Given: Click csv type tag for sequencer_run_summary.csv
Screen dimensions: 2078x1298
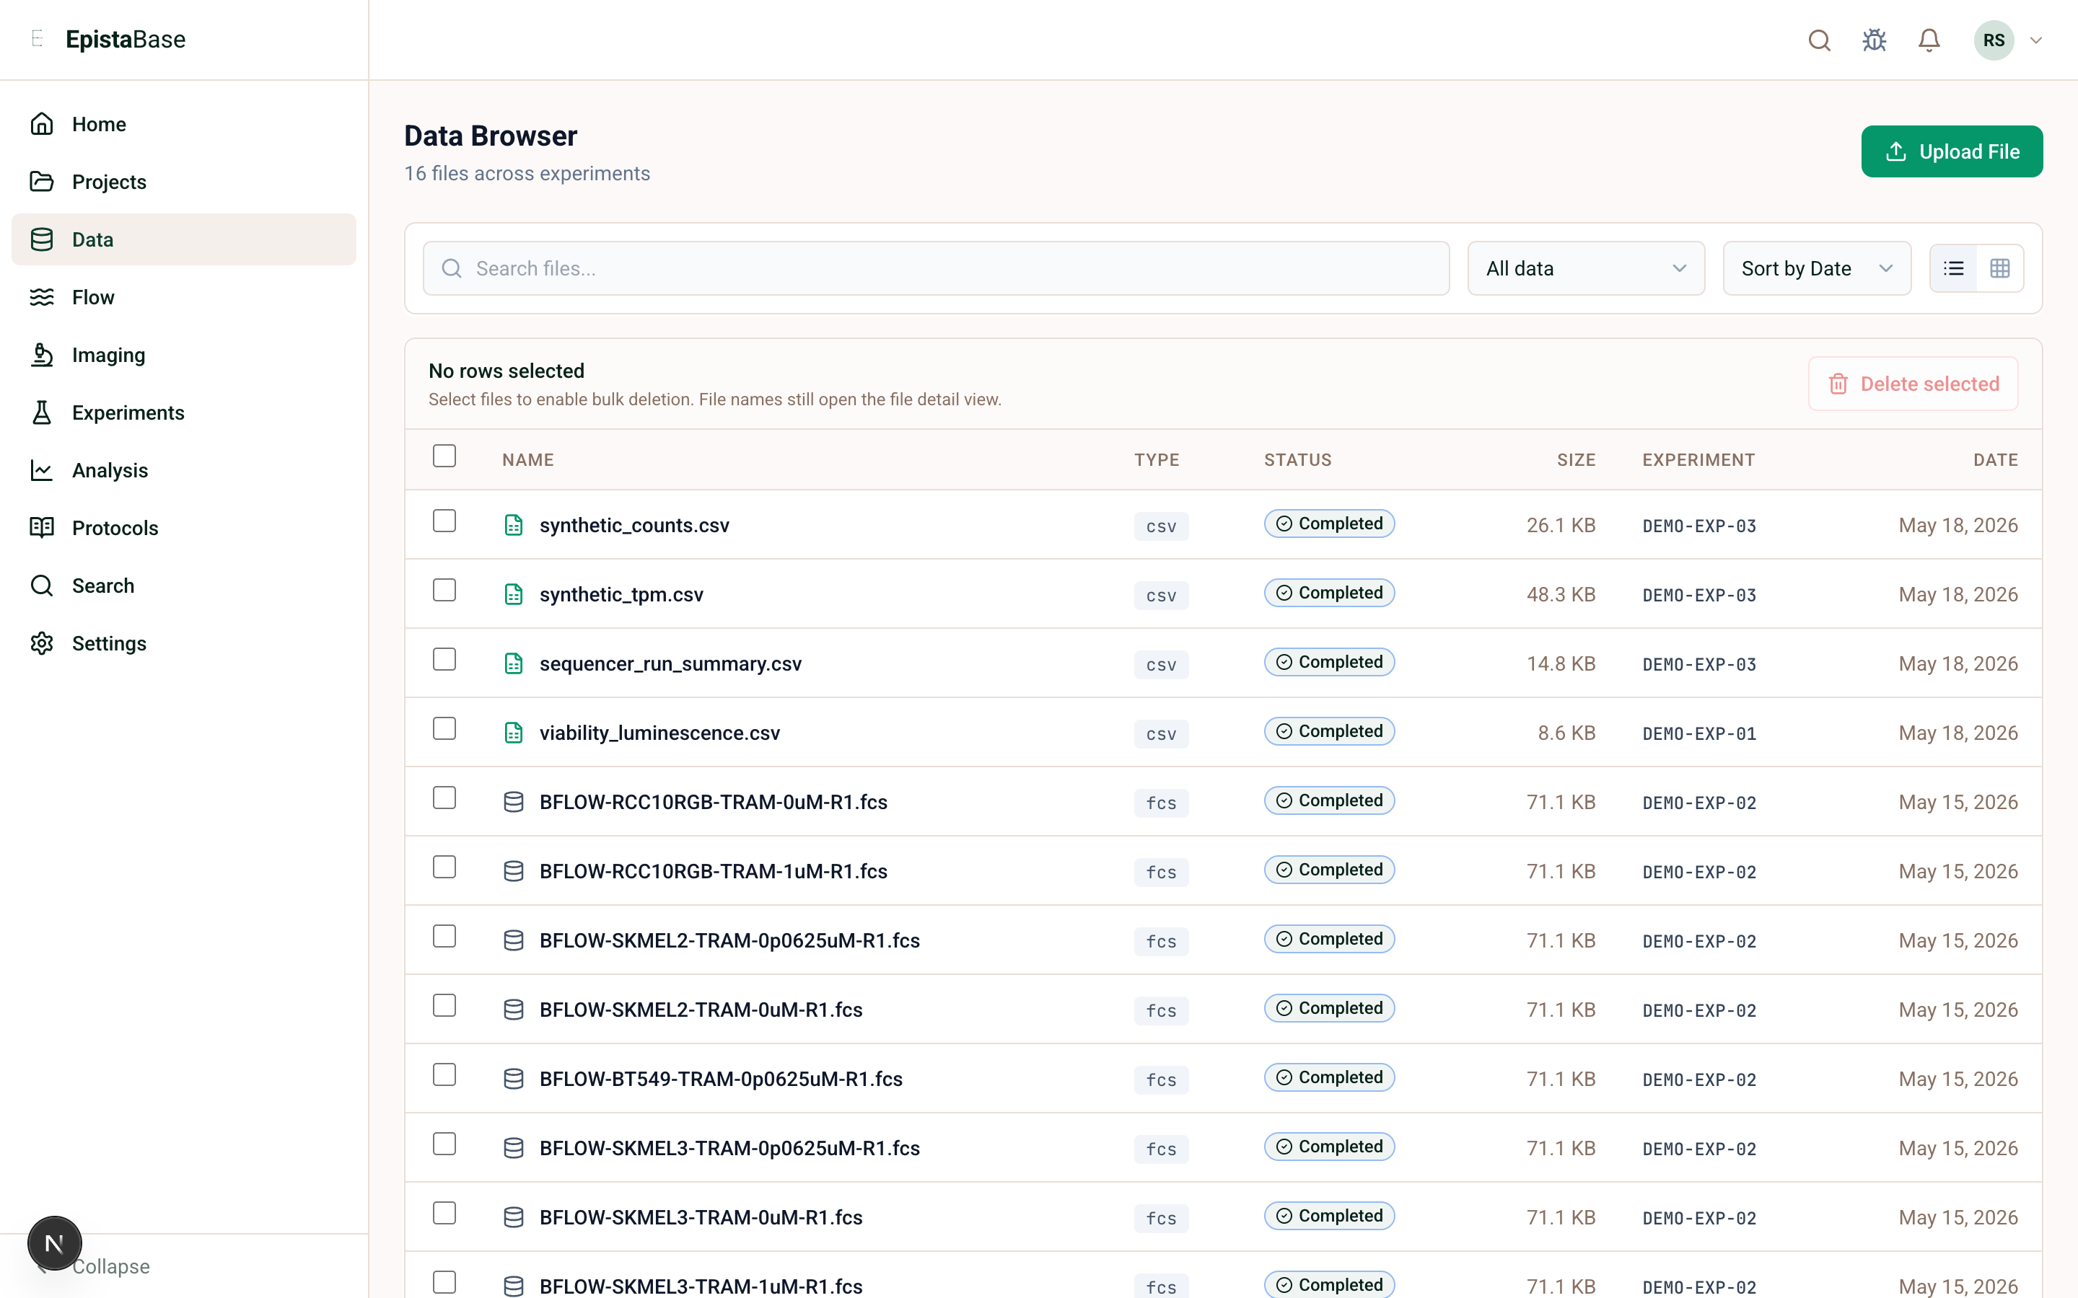Looking at the screenshot, I should 1161,664.
